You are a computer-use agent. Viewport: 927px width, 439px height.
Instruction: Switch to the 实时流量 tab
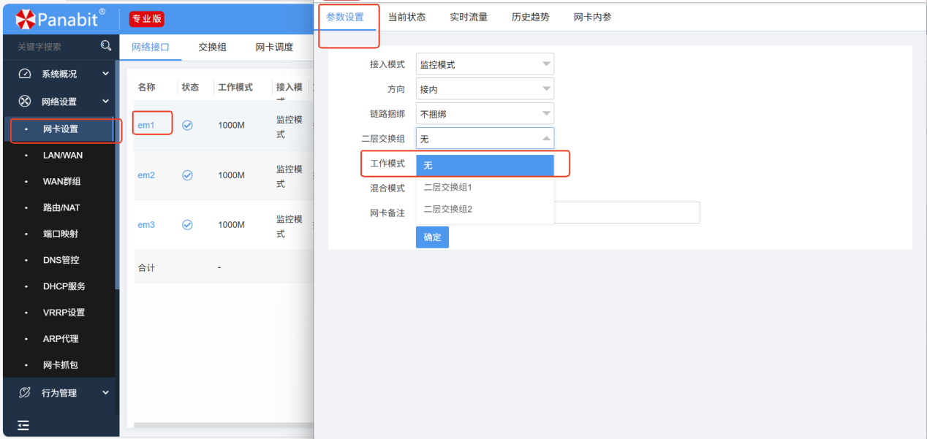pyautogui.click(x=469, y=17)
